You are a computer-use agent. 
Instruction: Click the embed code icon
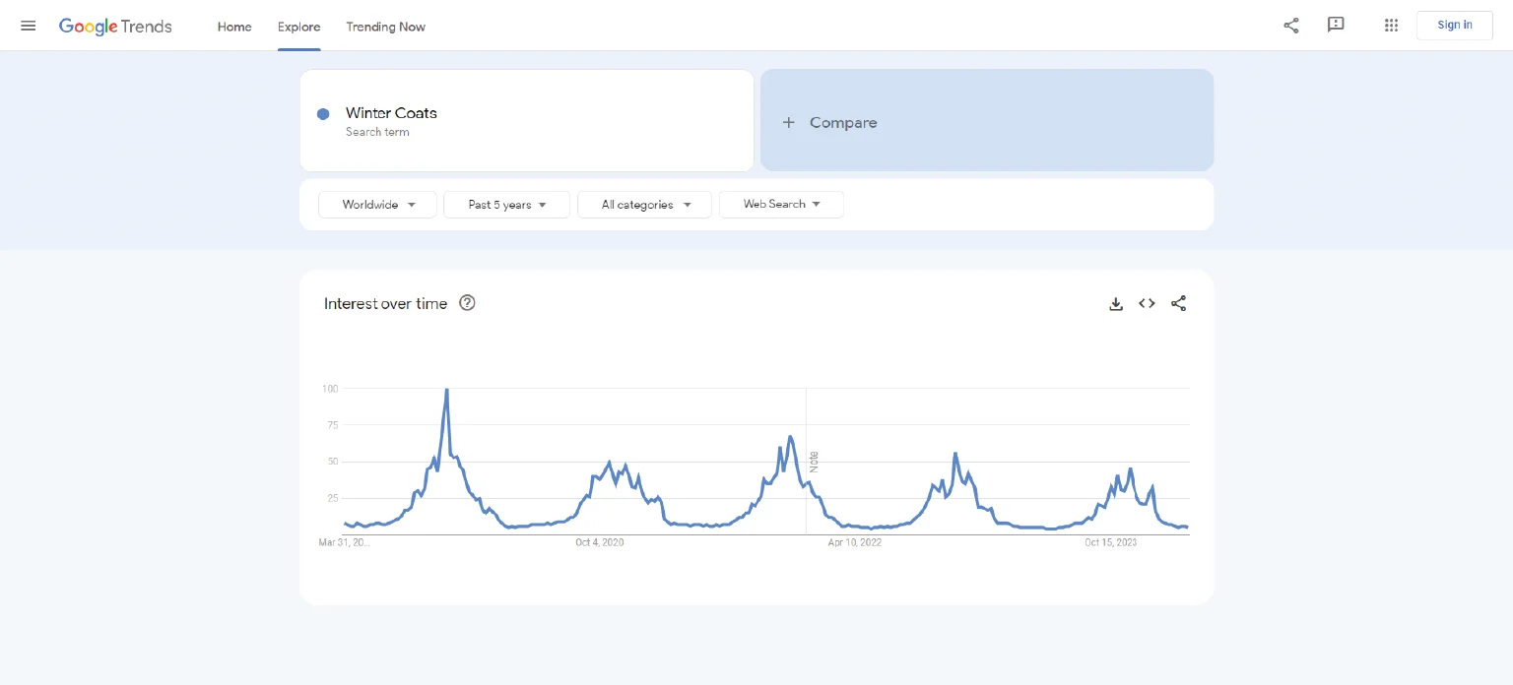tap(1147, 304)
